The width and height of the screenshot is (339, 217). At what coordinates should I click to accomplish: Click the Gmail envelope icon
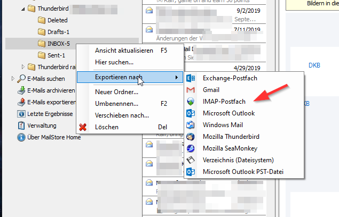tap(191, 90)
